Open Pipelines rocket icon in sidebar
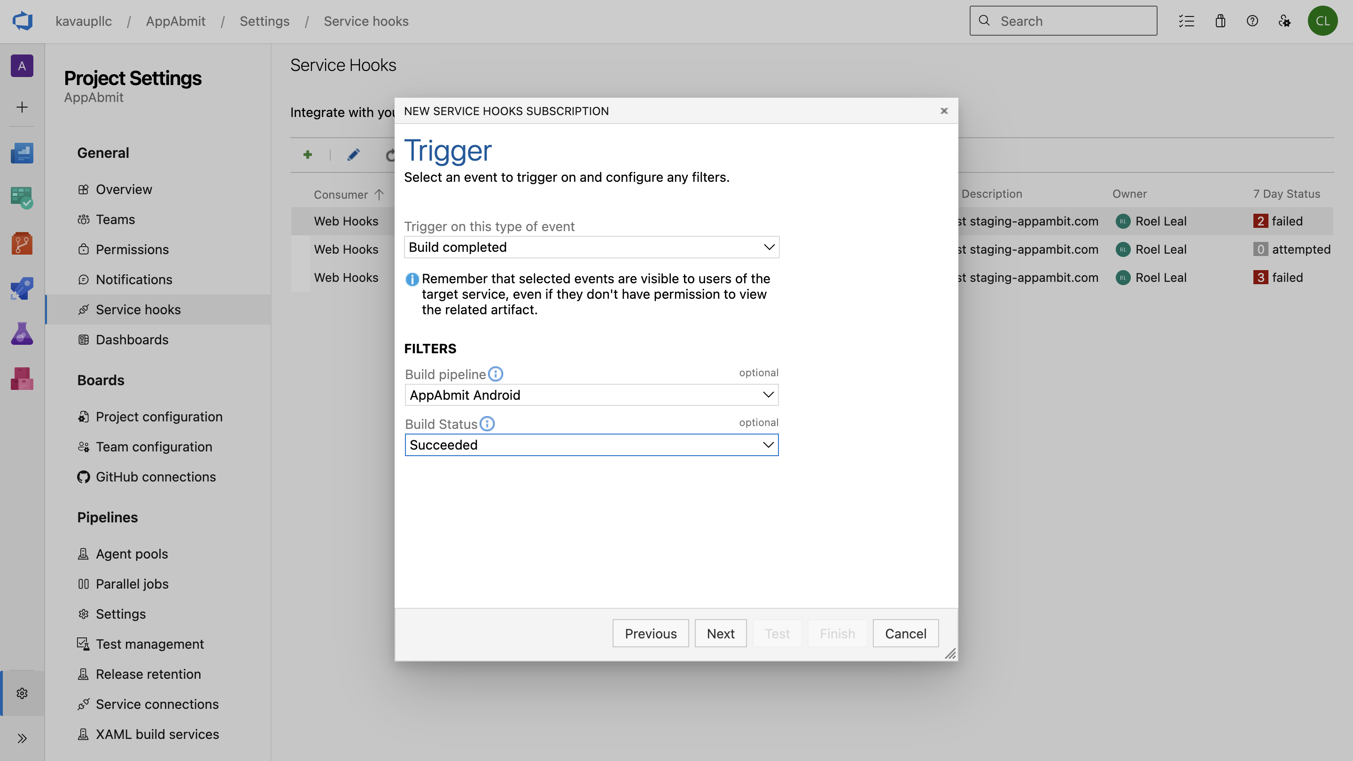 pos(22,288)
